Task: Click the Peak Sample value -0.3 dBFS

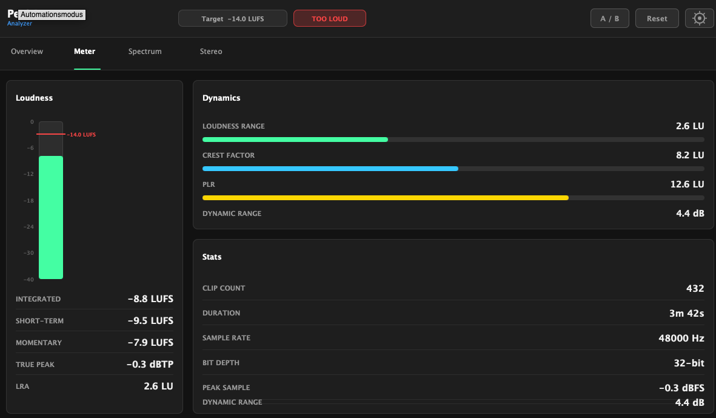Action: click(682, 388)
